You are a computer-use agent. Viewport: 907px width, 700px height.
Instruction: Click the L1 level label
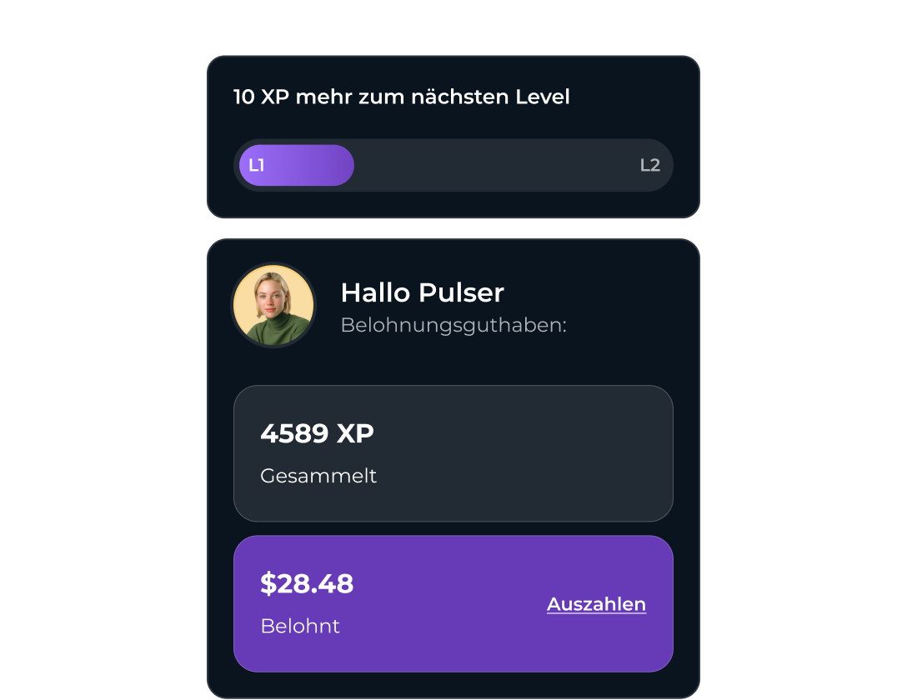click(x=256, y=165)
